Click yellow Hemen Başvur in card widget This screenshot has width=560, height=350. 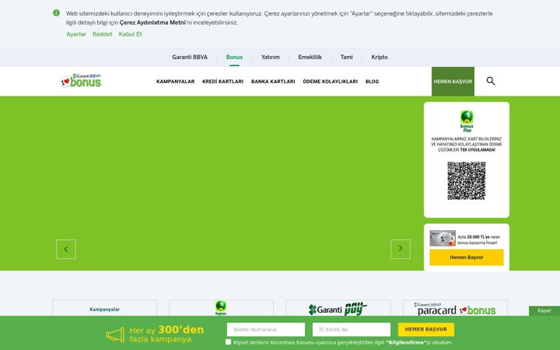click(467, 257)
